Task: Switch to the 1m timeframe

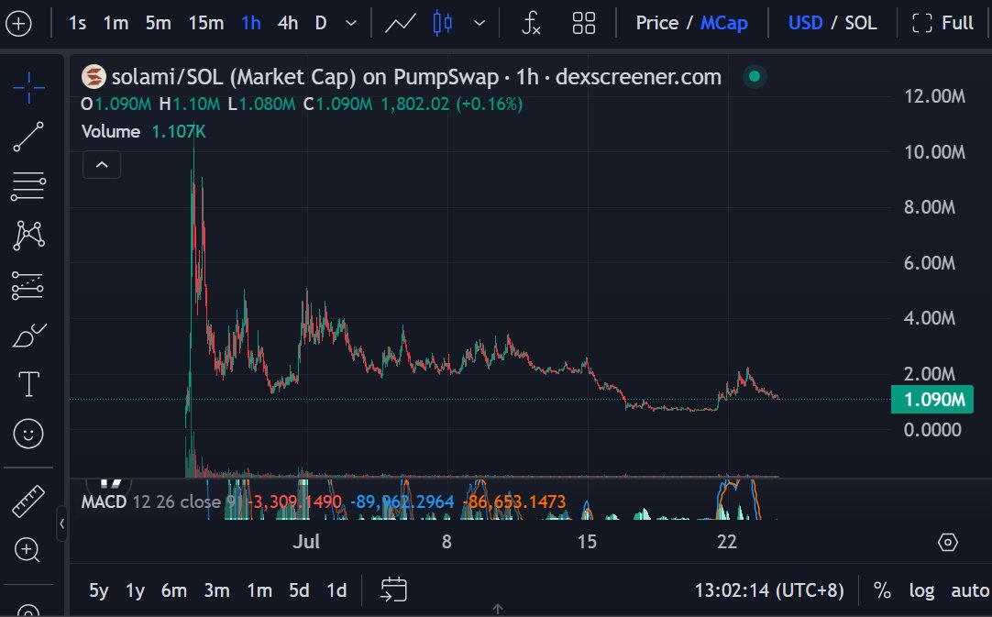Action: [x=116, y=24]
